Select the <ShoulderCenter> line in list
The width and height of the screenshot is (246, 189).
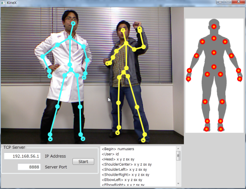click(x=127, y=164)
